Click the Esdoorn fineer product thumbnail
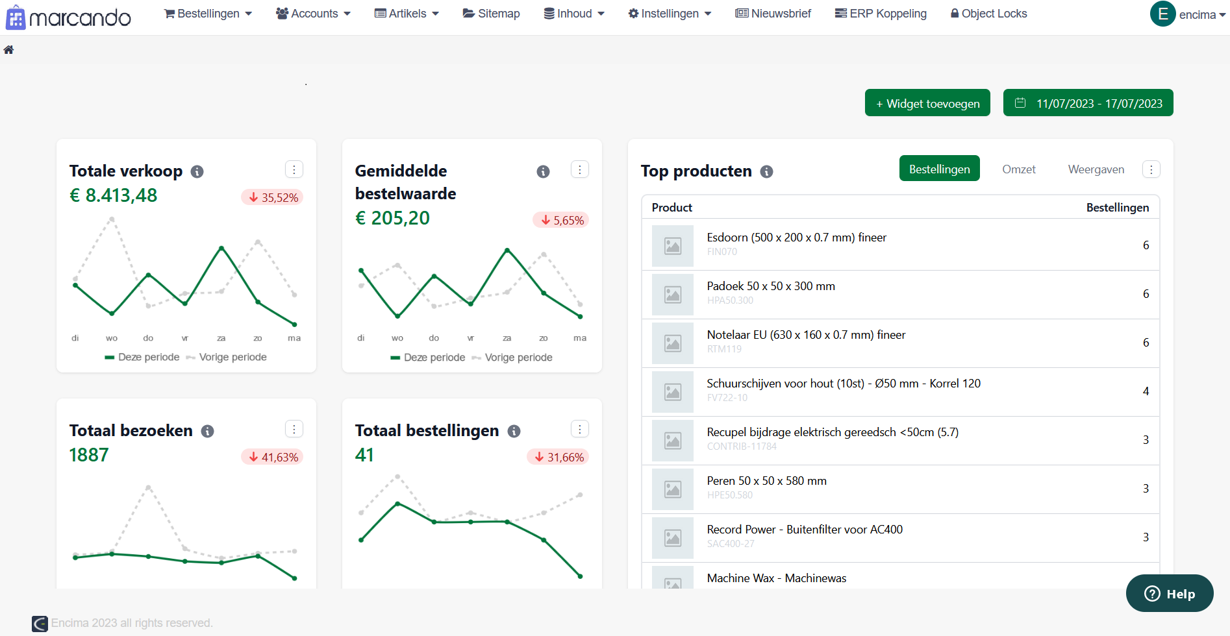 click(673, 246)
